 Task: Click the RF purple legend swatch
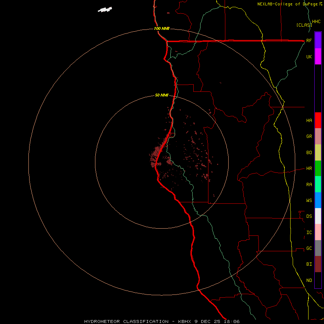pos(318,40)
